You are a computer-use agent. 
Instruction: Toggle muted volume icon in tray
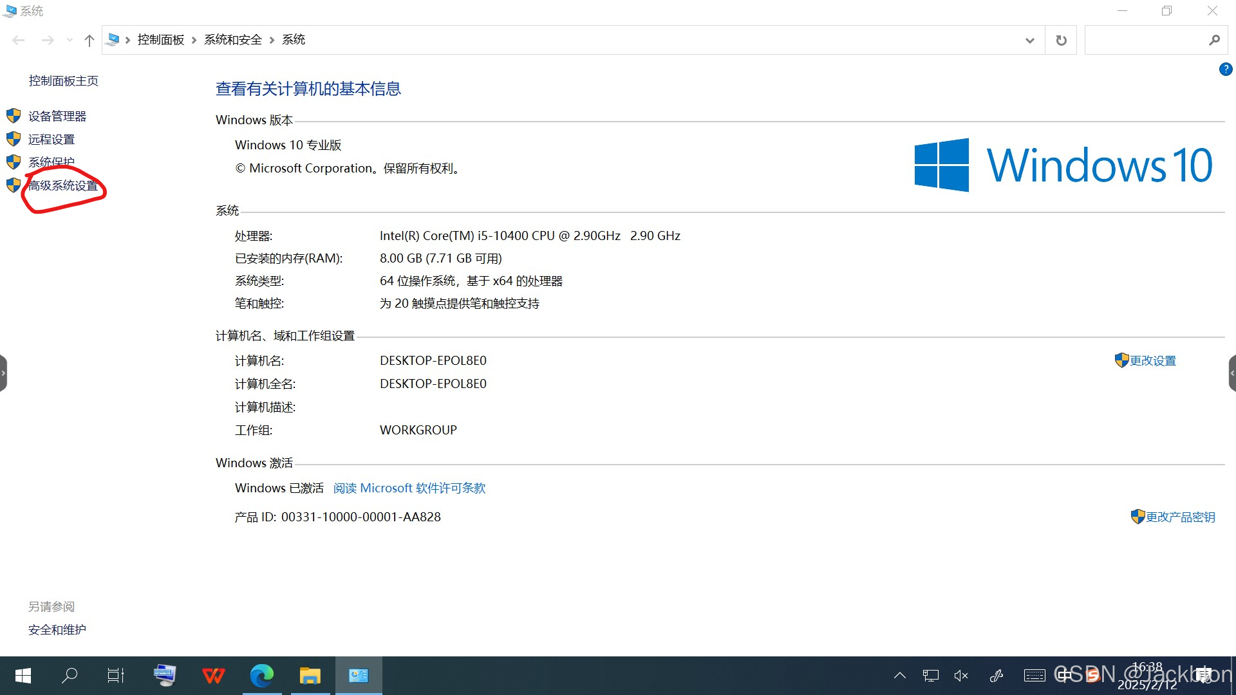[961, 675]
